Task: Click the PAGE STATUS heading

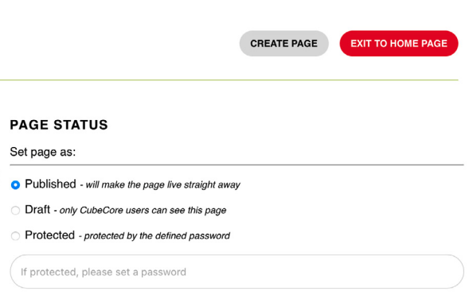Action: pos(59,125)
